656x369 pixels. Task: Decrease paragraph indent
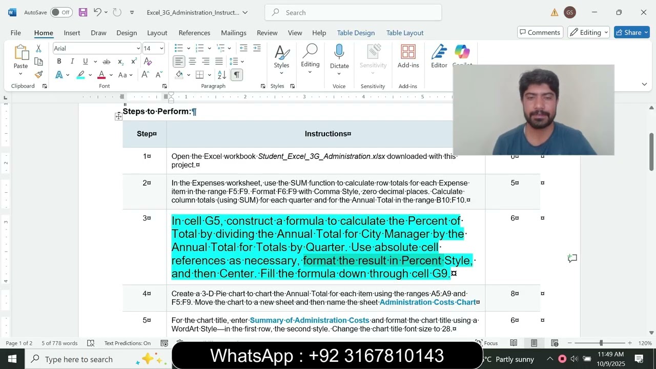(243, 48)
